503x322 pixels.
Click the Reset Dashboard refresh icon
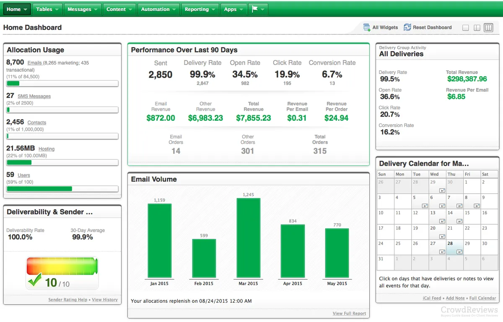[x=407, y=27]
